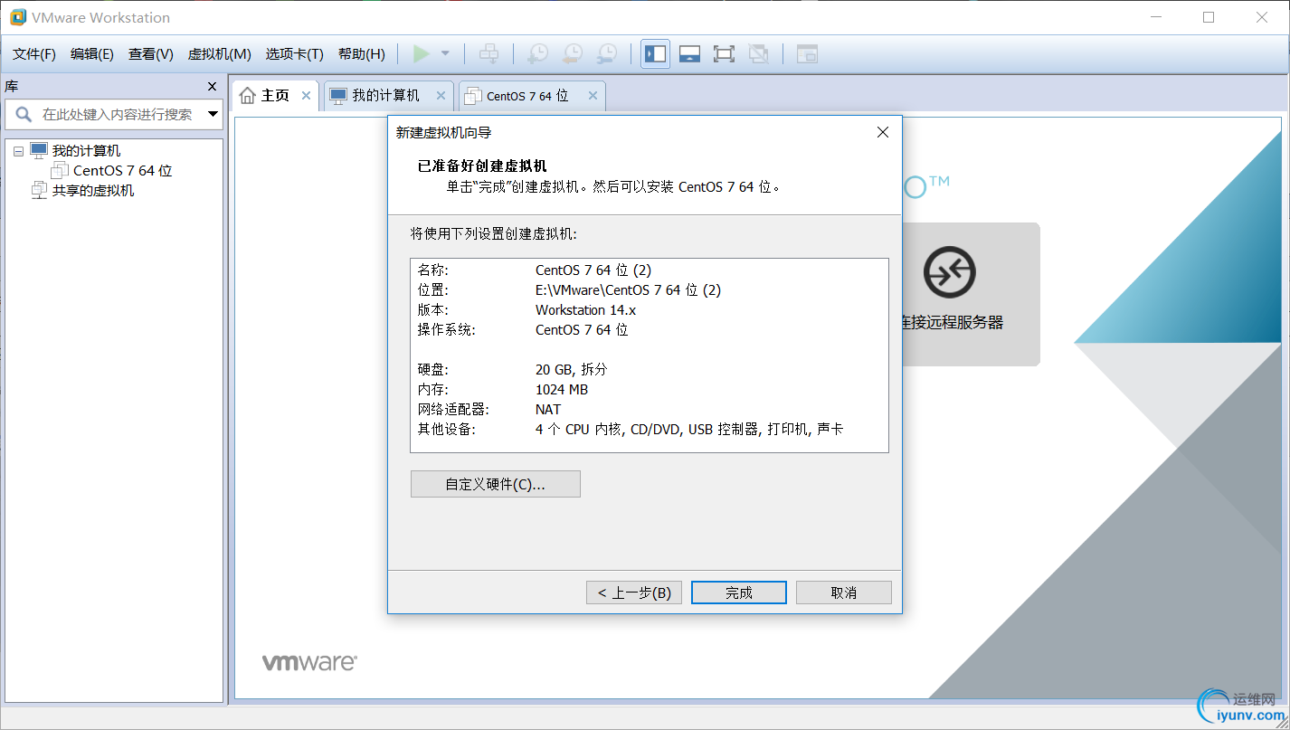
Task: Click the Send Ctrl+Alt+Del toolbar icon
Action: coord(488,54)
